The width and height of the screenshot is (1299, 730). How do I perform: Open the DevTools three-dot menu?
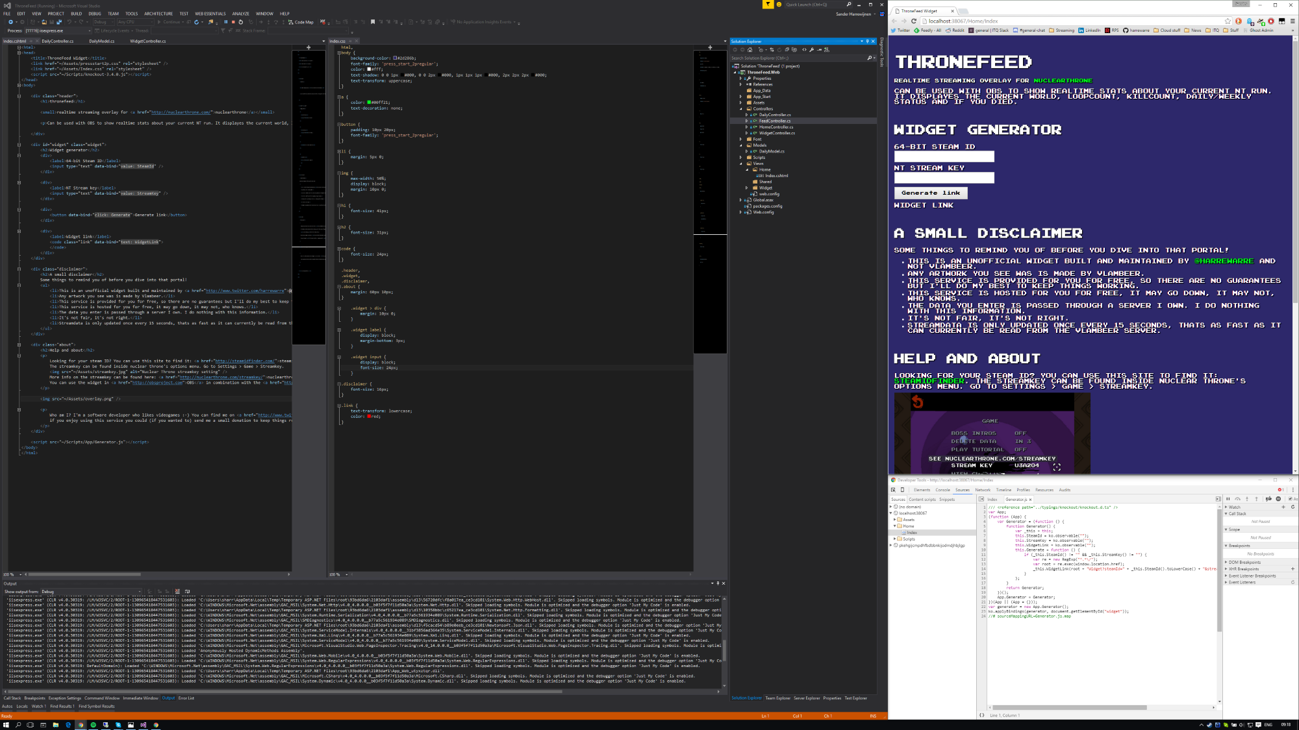click(x=1293, y=490)
